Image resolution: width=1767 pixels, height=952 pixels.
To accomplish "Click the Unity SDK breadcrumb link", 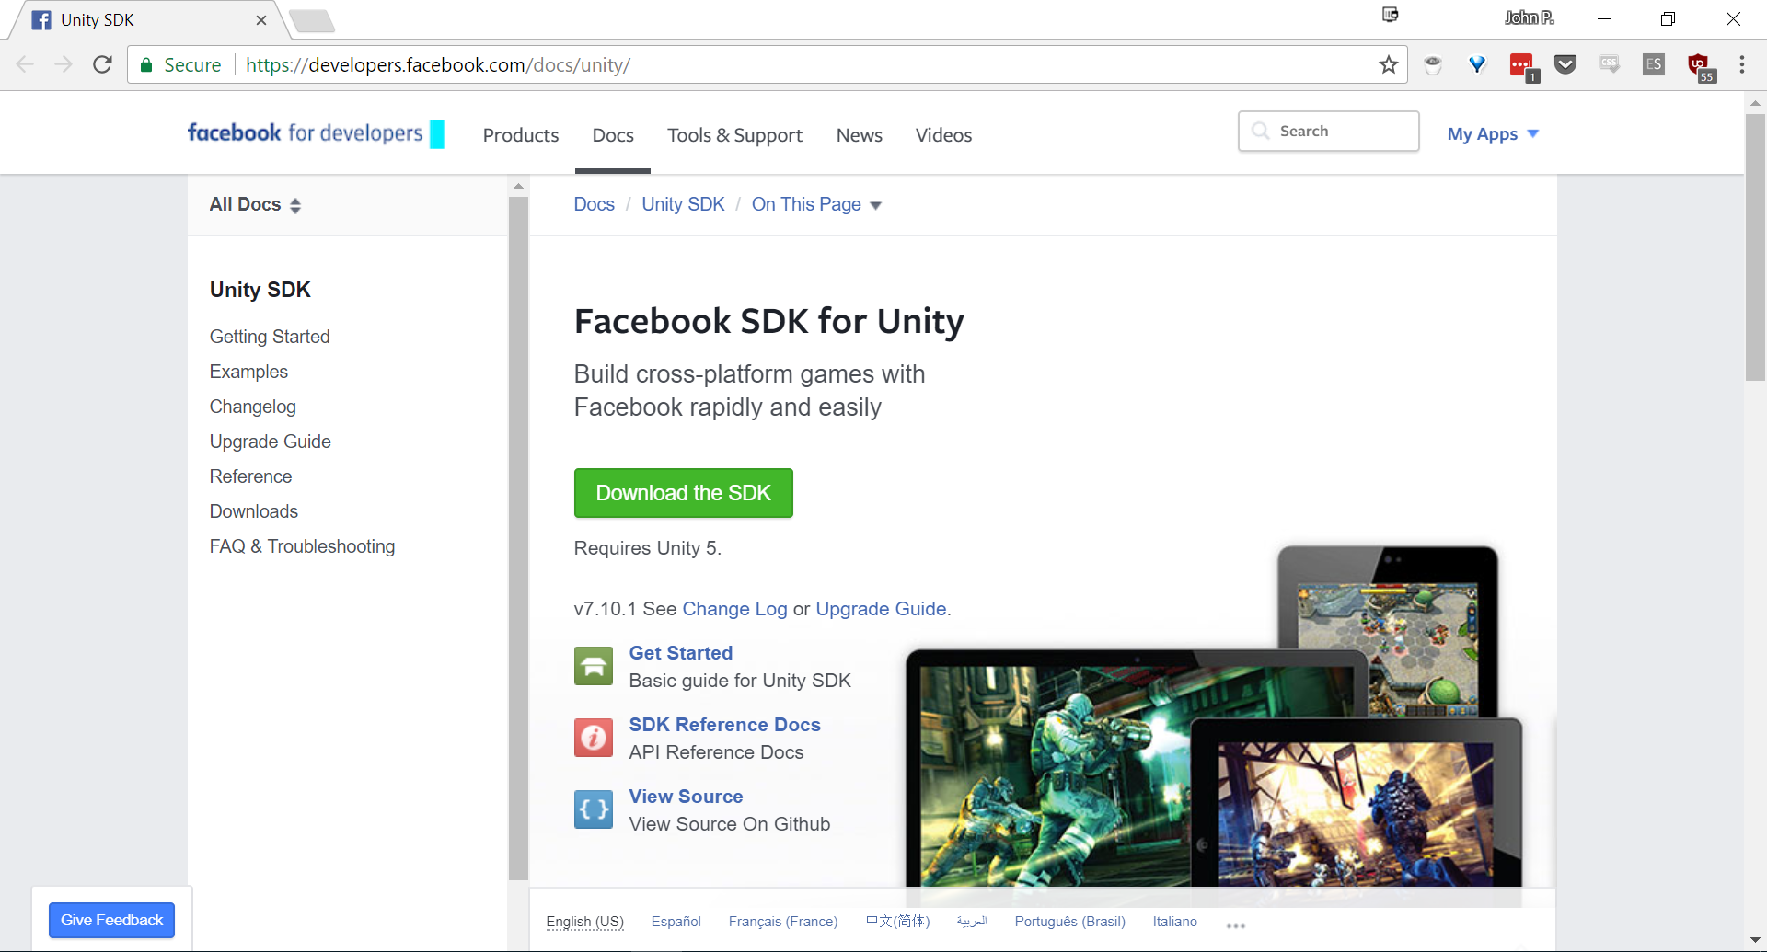I will point(683,204).
